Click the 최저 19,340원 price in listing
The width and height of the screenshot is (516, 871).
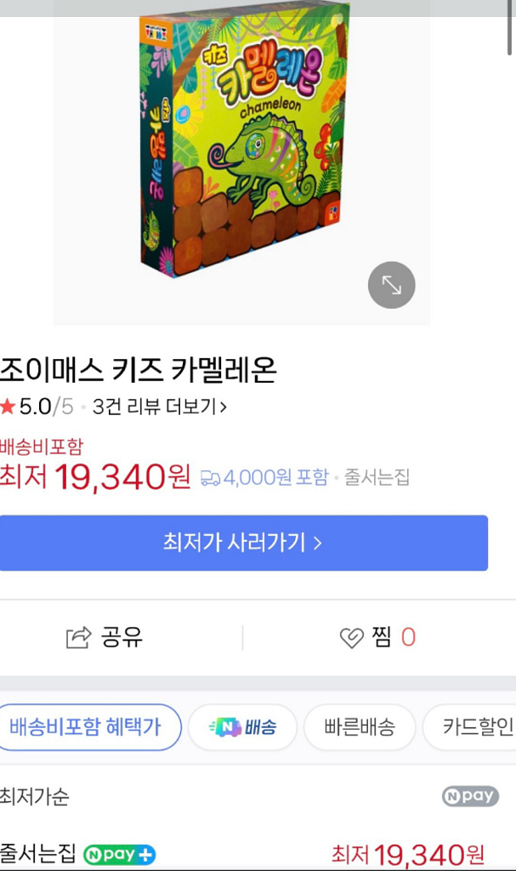pos(408,855)
